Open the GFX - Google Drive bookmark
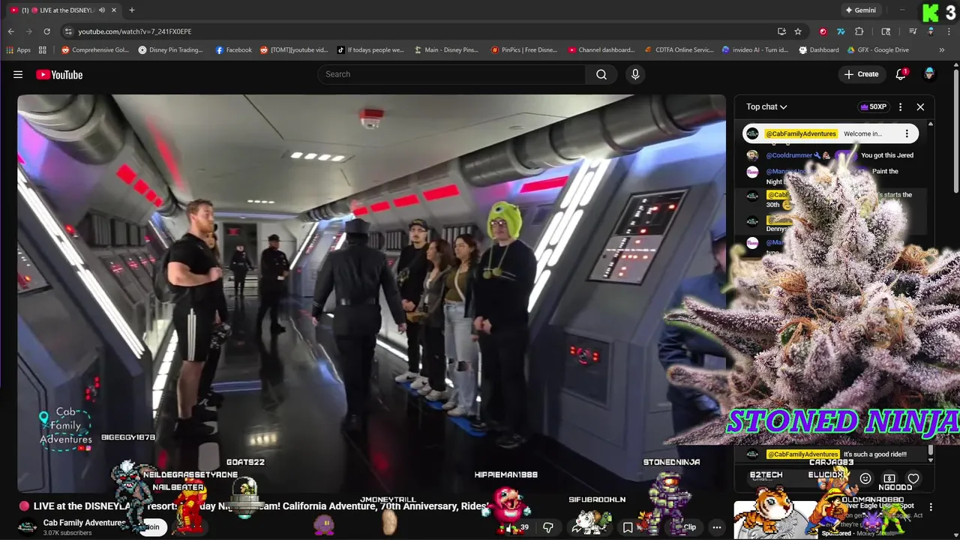The height and width of the screenshot is (540, 960). 878,50
